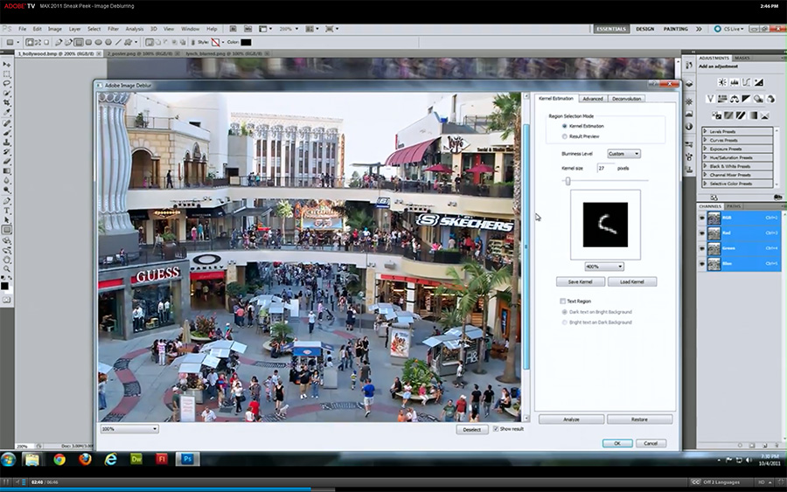This screenshot has width=787, height=492.
Task: Open the Filter menu
Action: point(113,29)
